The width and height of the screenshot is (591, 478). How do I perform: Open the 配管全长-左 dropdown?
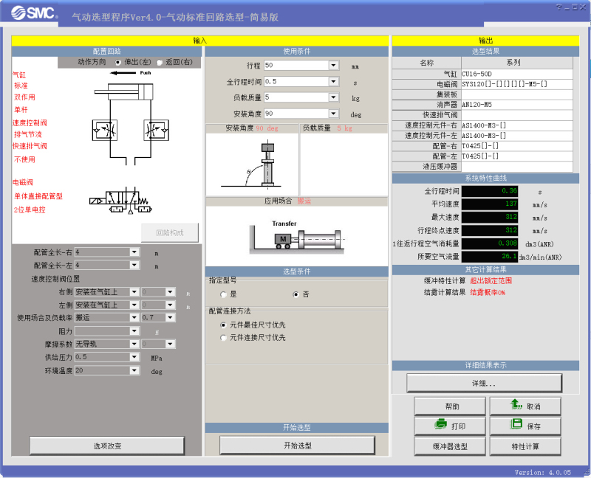(x=134, y=266)
